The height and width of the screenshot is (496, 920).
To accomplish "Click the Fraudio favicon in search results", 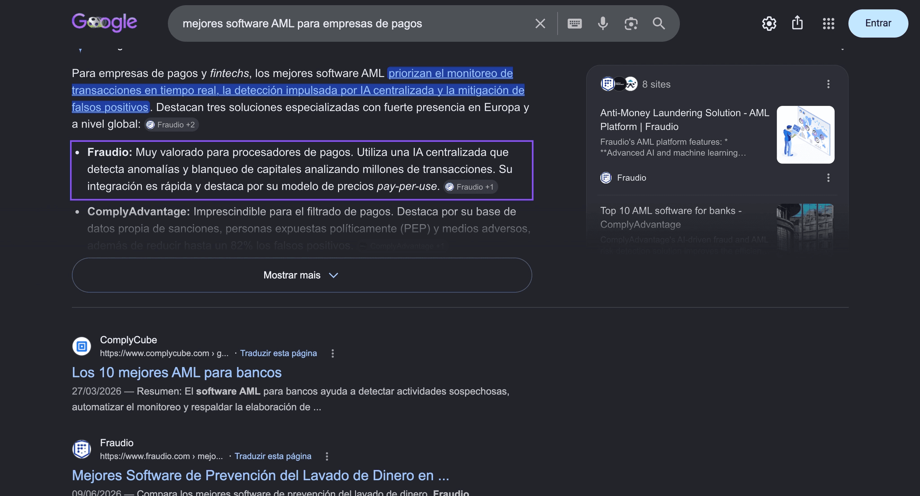I will [x=82, y=449].
